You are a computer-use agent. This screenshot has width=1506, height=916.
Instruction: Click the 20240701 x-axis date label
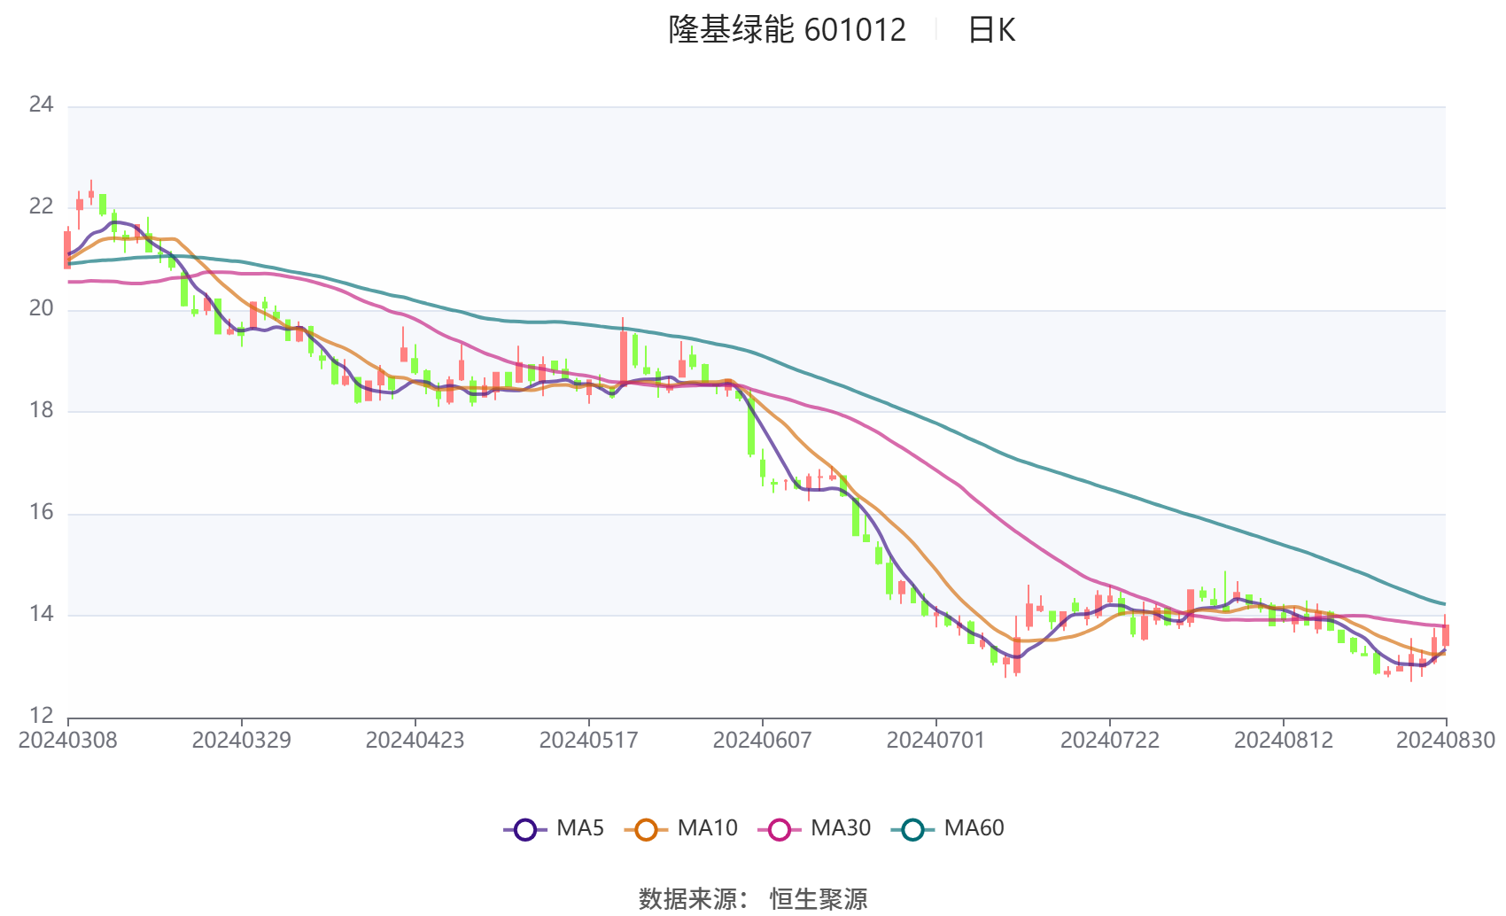coord(935,741)
